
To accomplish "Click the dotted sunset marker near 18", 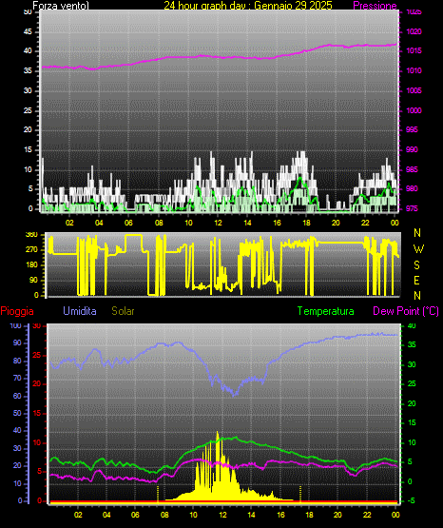I will point(300,494).
